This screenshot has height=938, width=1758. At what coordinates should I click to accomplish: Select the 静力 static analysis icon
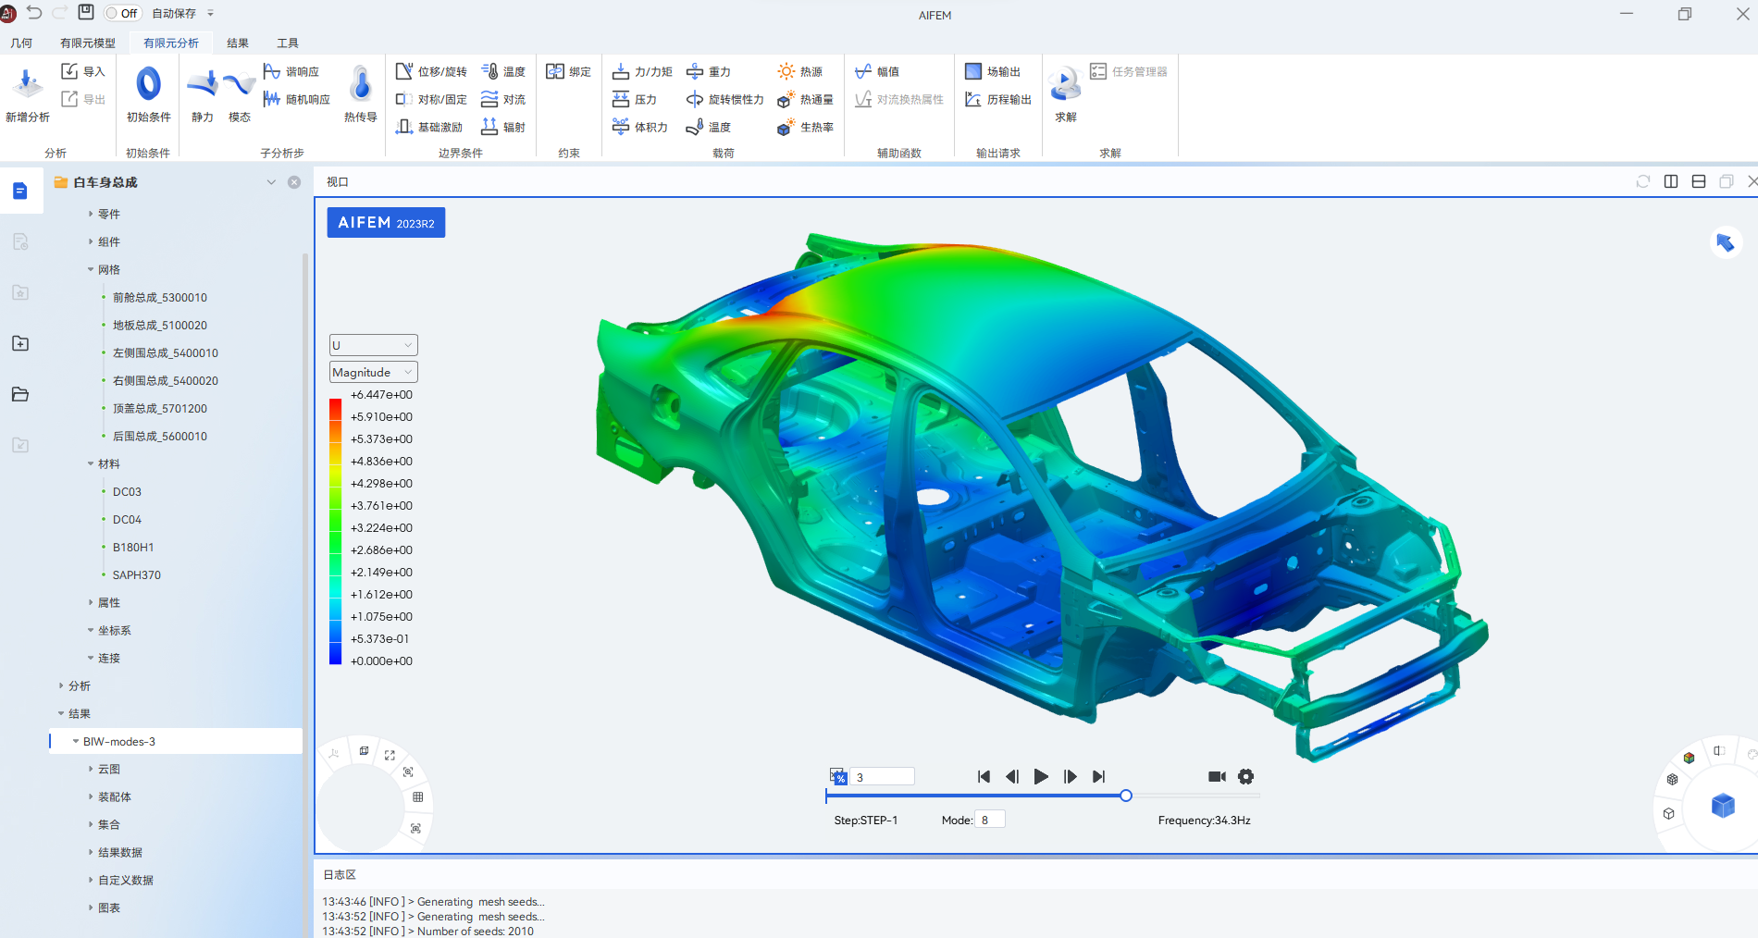pyautogui.click(x=203, y=93)
